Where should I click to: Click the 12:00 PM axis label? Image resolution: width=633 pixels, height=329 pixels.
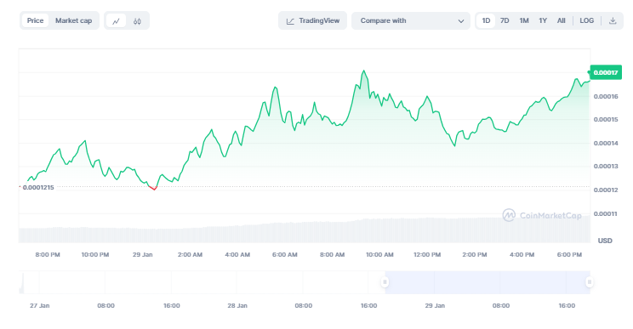pyautogui.click(x=427, y=255)
